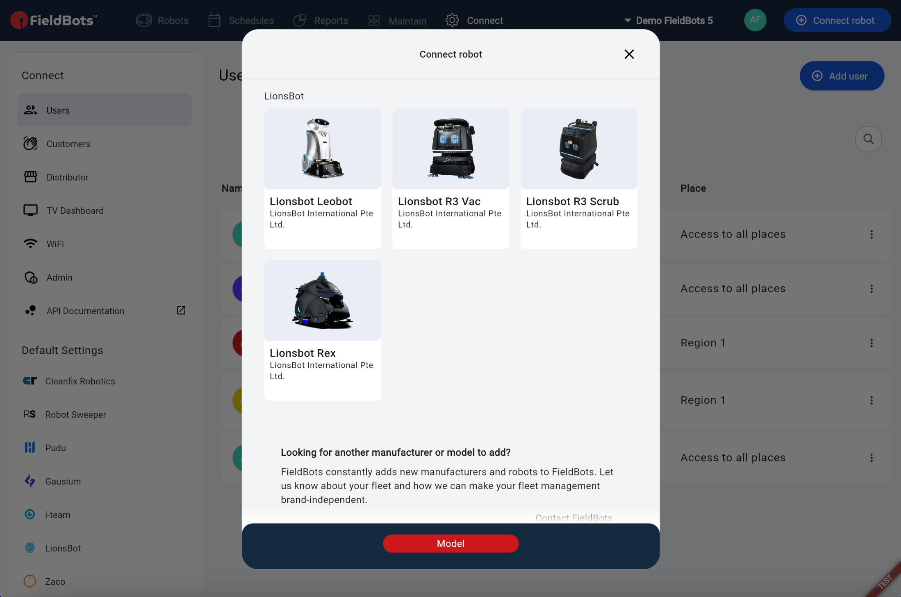Open TV Dashboard in the sidebar
The image size is (901, 597).
coord(105,210)
